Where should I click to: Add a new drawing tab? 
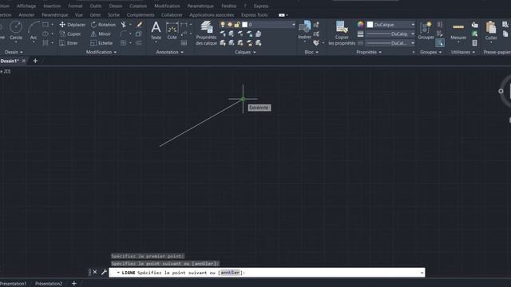(35, 61)
